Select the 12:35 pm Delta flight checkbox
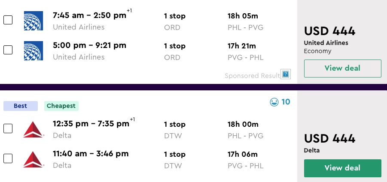Viewport: 387px width, 182px height. [8, 128]
